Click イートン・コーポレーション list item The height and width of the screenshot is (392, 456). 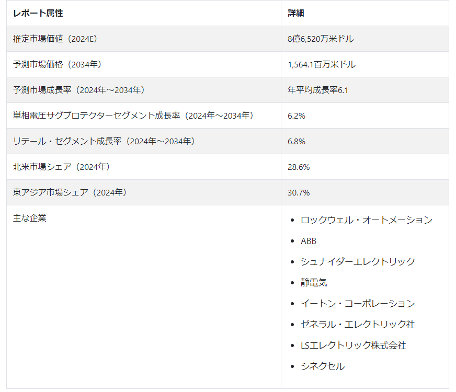[x=358, y=303]
